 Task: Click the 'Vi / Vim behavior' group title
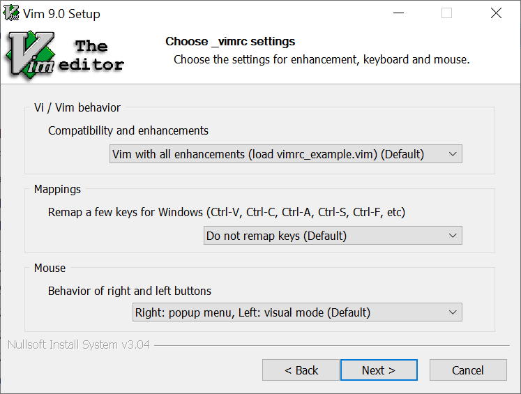point(77,107)
